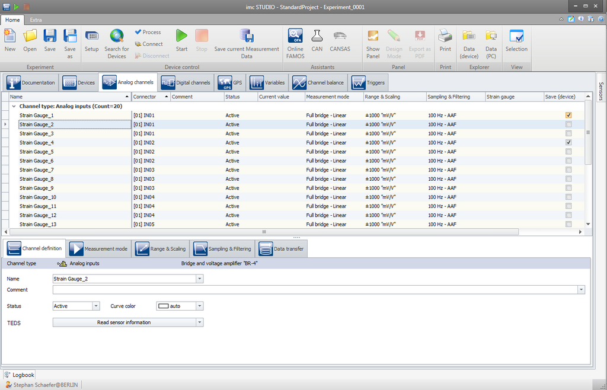Uncheck Save (device) for Strain Gauge_1
The height and width of the screenshot is (390, 607).
coord(568,116)
